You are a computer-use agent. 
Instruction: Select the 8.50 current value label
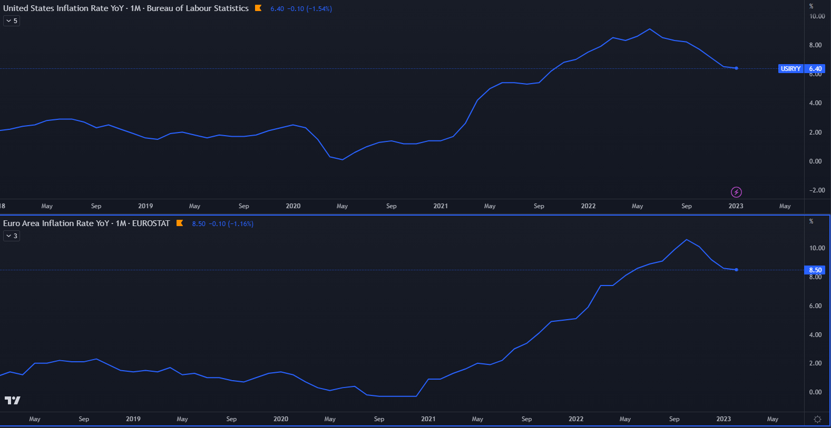(815, 270)
